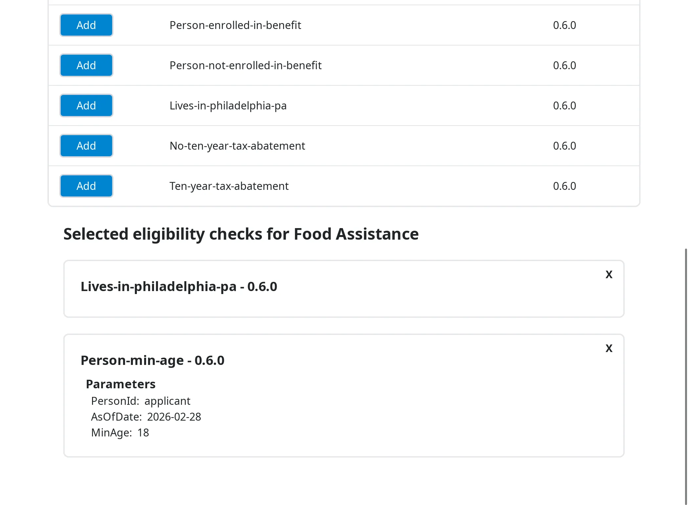The height and width of the screenshot is (505, 688).
Task: Select the AsOfDate 2026-02-28 parameter value
Action: [x=174, y=417]
